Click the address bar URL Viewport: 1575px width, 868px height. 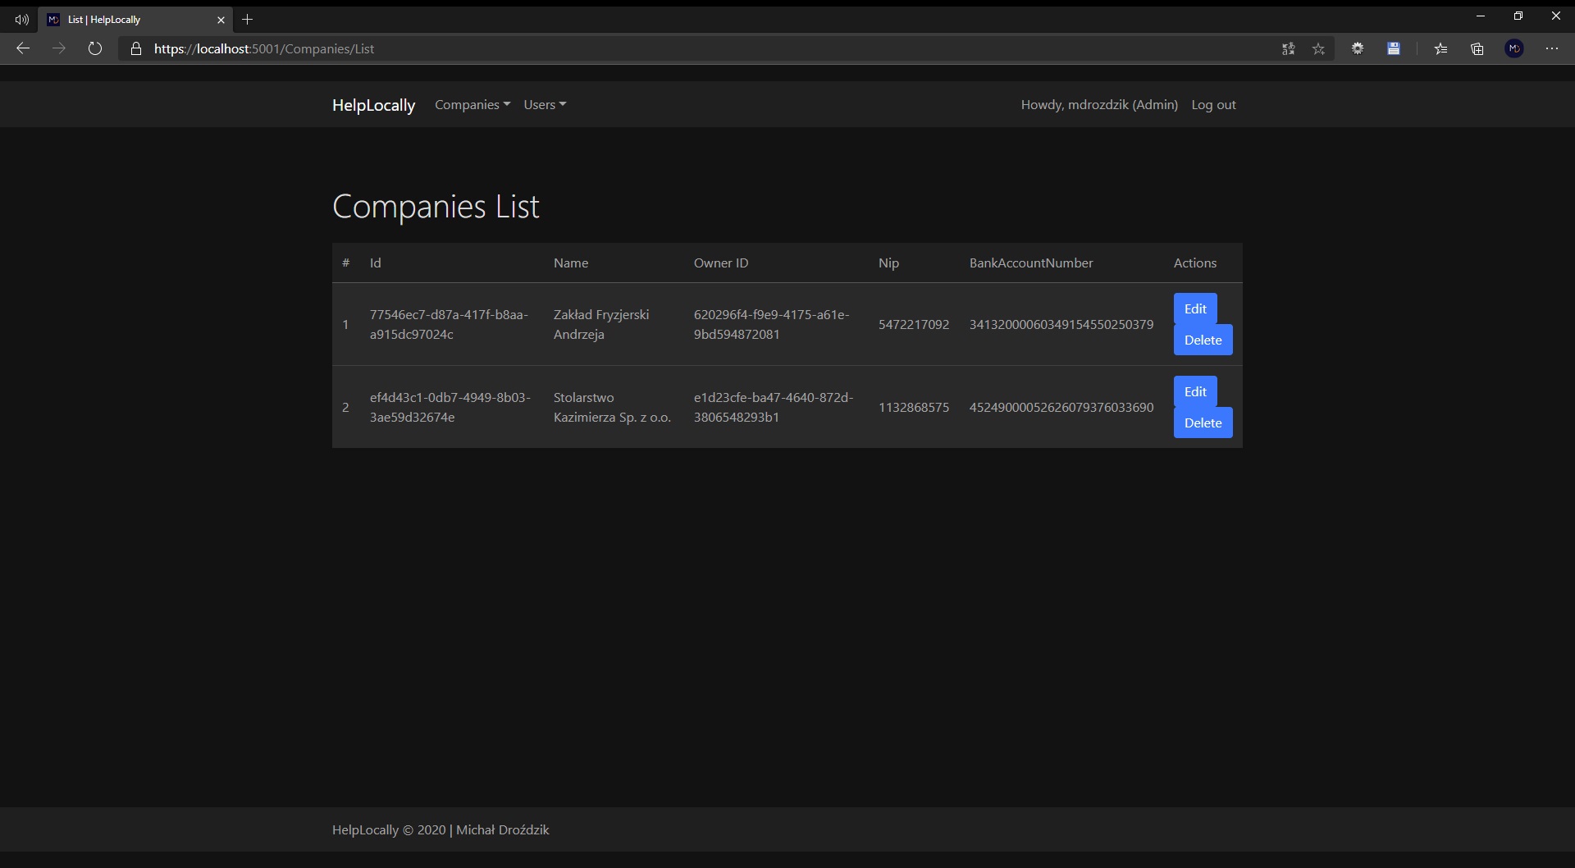click(x=264, y=48)
